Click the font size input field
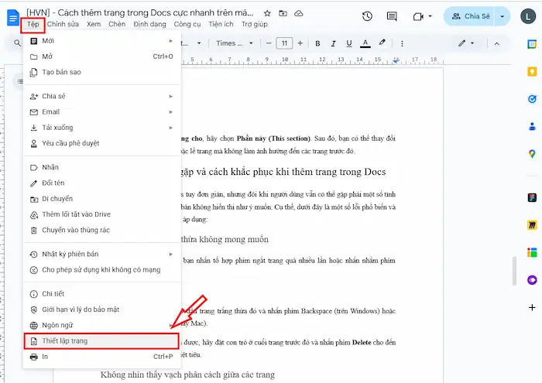This screenshot has width=542, height=383. pyautogui.click(x=283, y=43)
